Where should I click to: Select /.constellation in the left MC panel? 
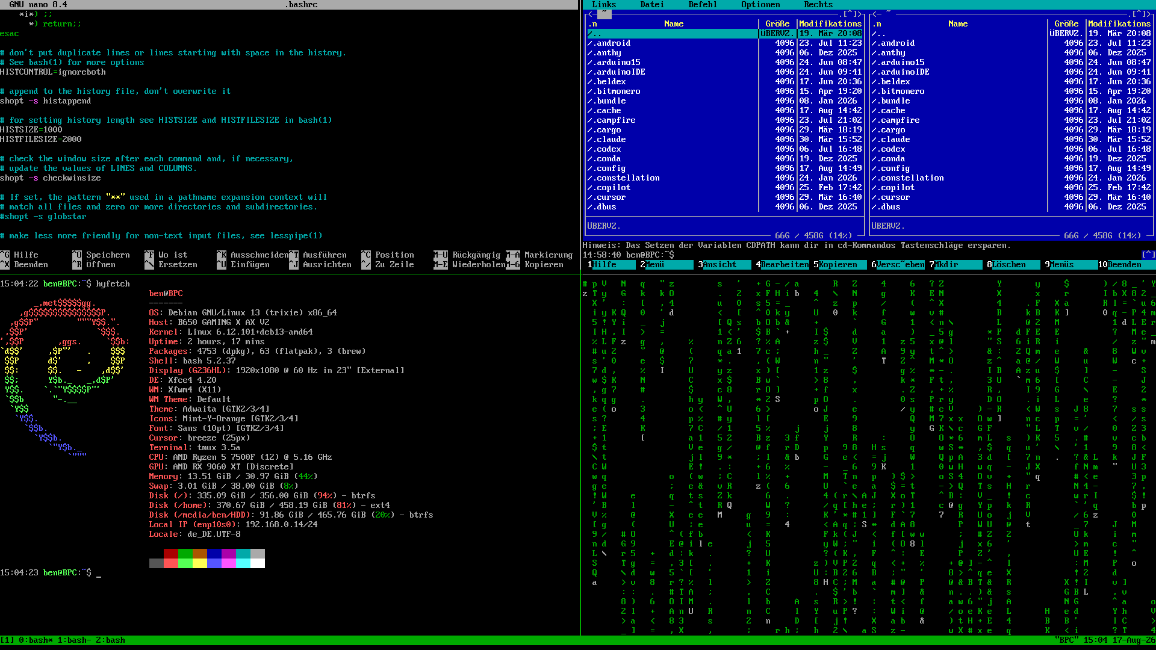[724, 178]
